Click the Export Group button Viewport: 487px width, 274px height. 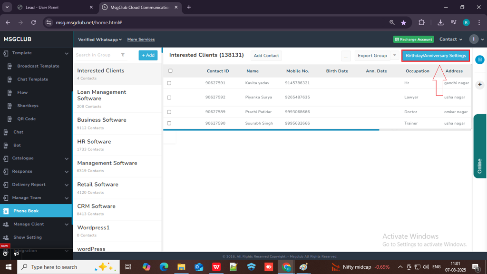[x=372, y=56]
